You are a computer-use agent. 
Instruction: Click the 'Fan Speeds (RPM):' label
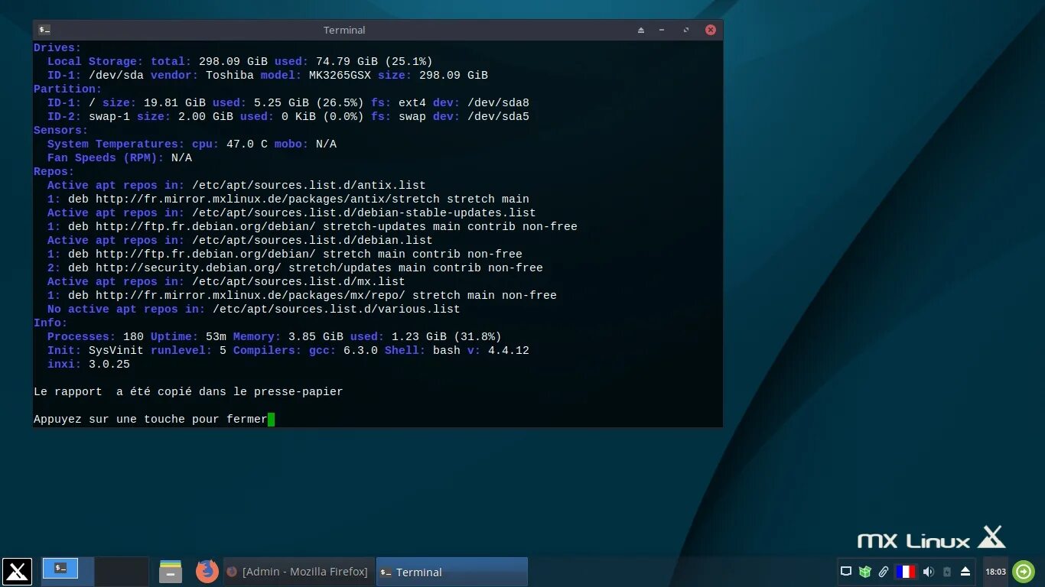coord(106,157)
